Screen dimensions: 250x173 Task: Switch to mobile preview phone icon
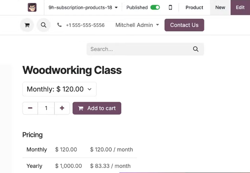(170, 7)
